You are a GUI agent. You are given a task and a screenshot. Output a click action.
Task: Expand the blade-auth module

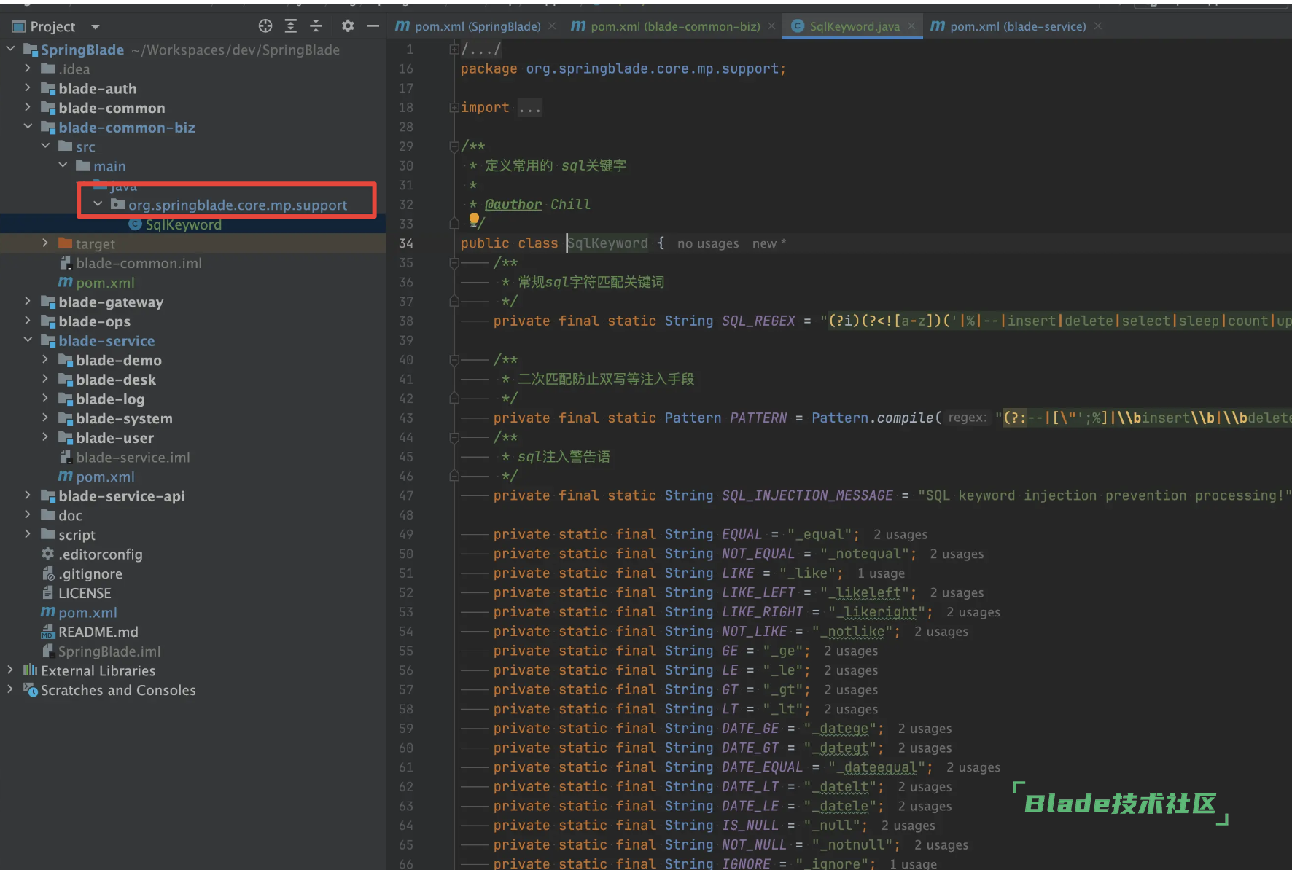(x=28, y=87)
